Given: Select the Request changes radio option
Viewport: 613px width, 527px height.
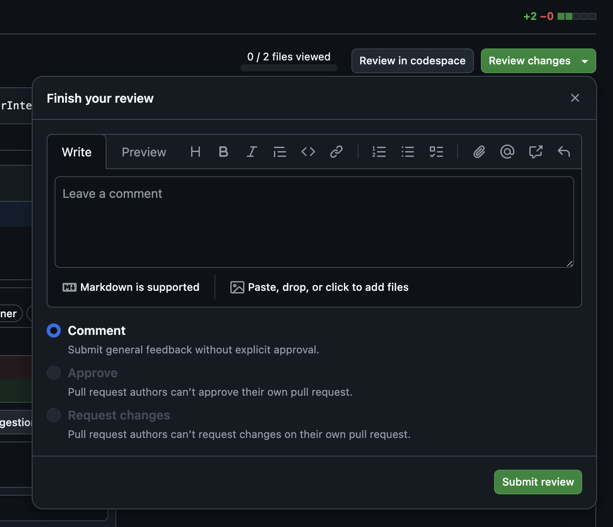Looking at the screenshot, I should pyautogui.click(x=54, y=415).
